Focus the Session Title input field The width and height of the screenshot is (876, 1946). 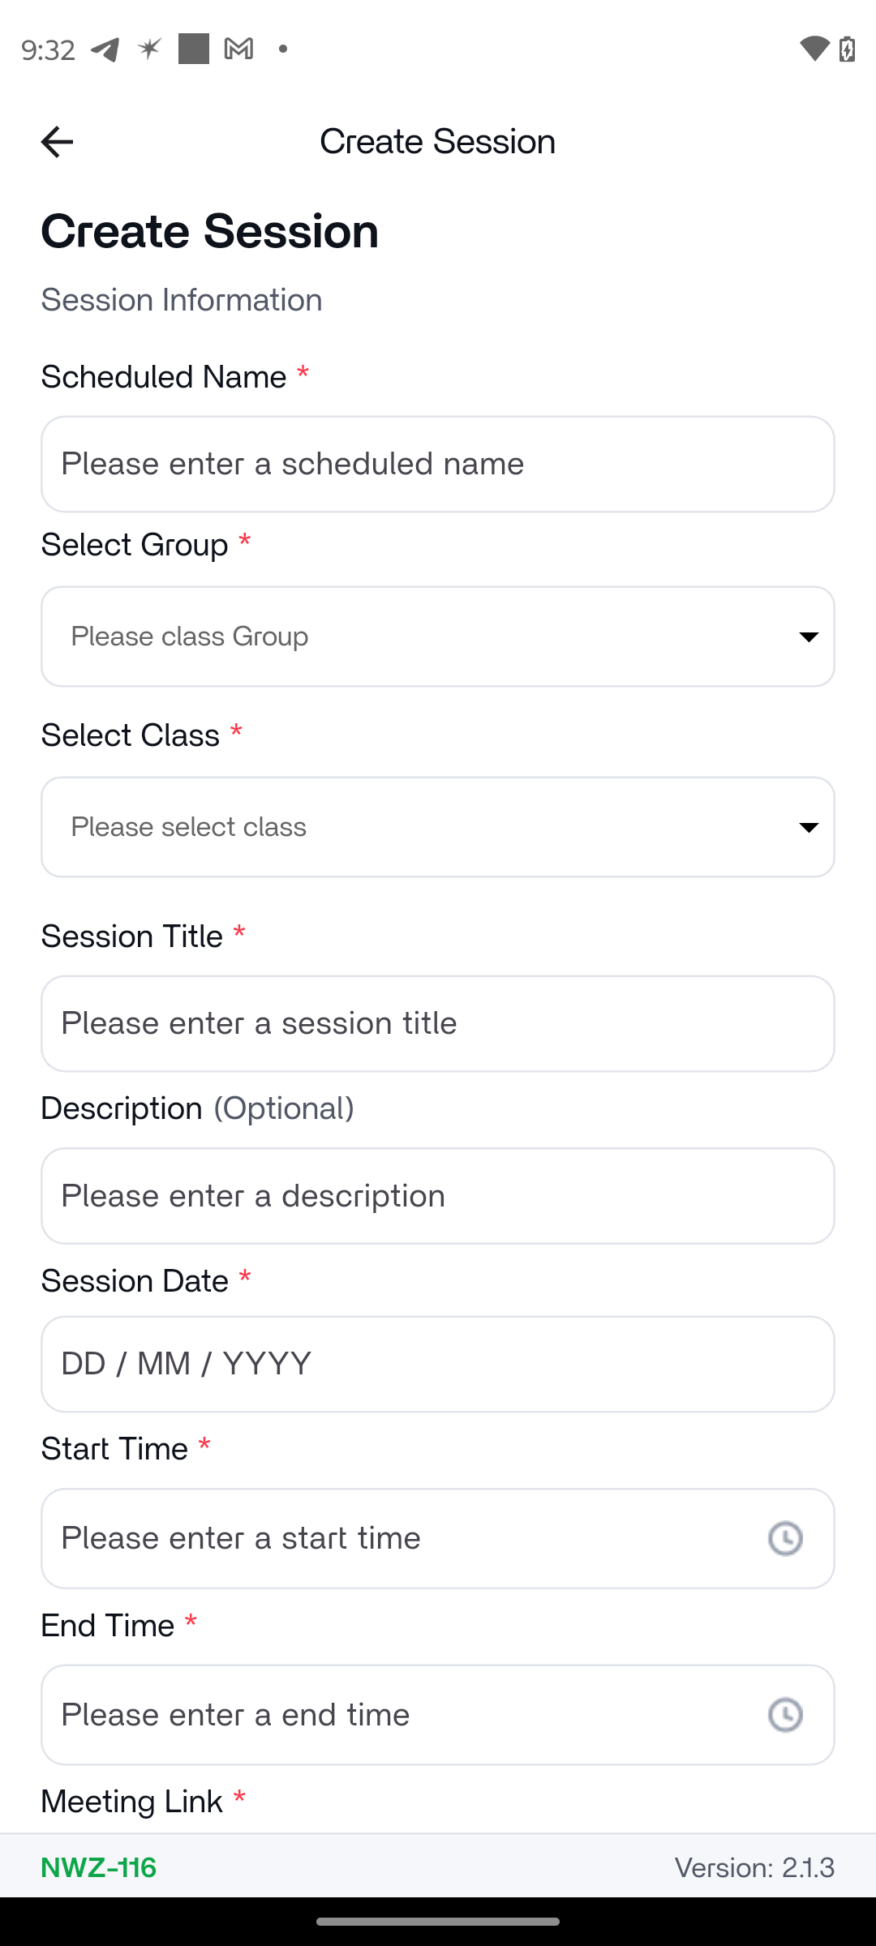click(x=438, y=1023)
